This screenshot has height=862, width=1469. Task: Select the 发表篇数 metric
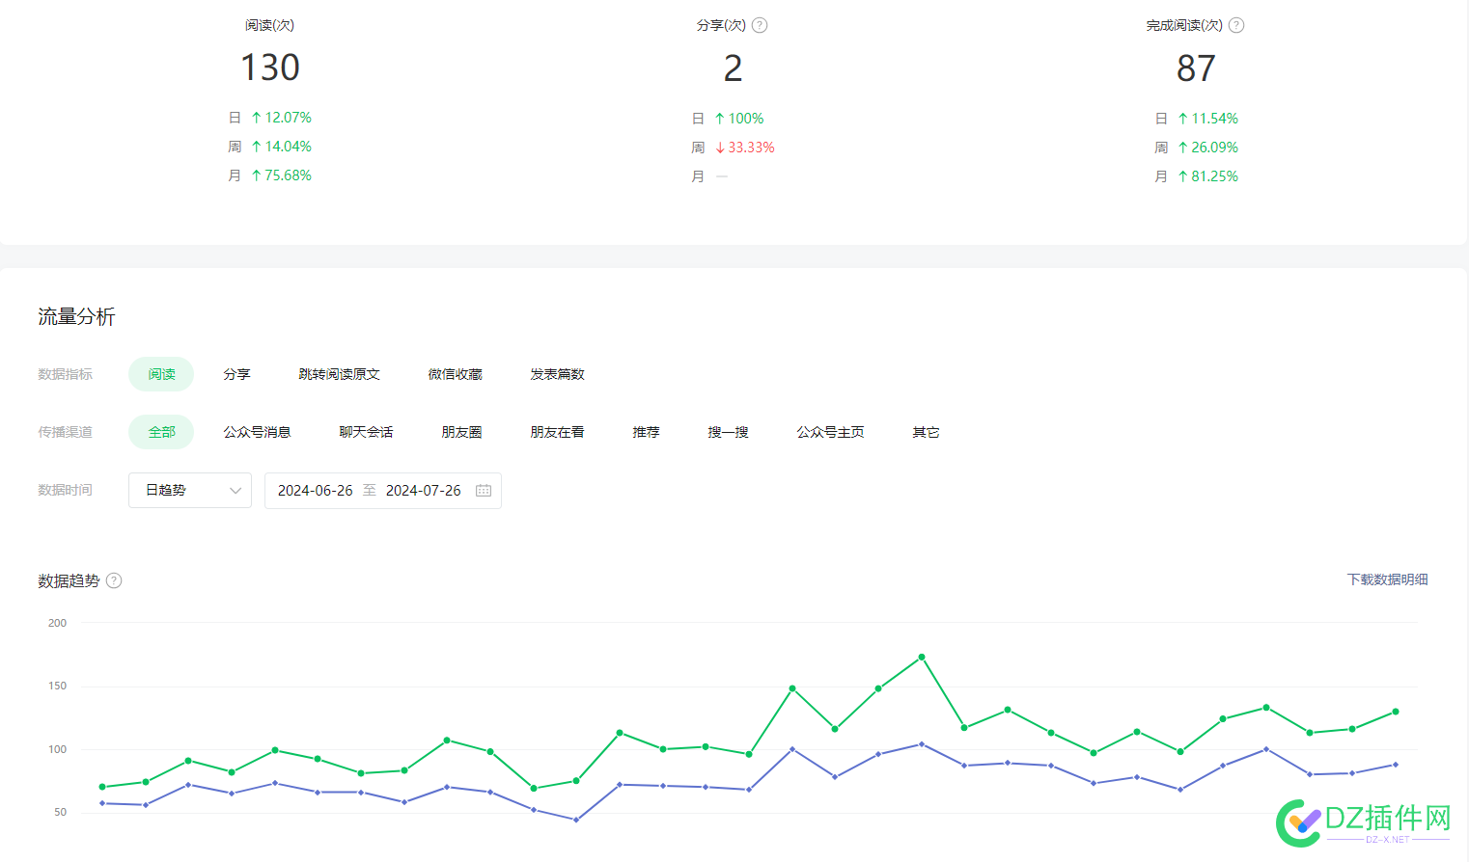click(558, 374)
